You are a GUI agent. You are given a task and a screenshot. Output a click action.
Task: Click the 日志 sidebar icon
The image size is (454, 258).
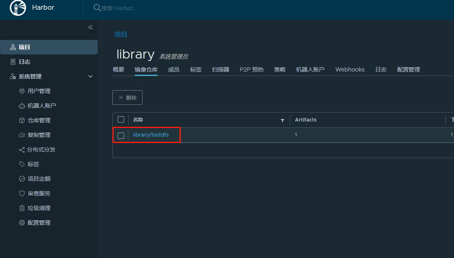click(13, 62)
